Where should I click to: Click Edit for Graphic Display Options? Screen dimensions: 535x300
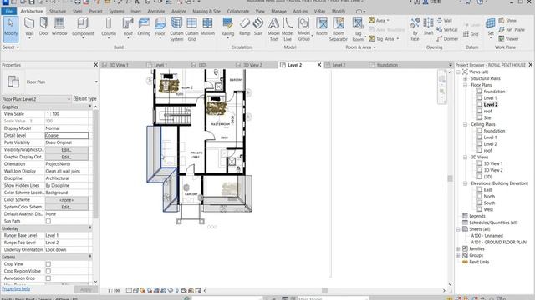tap(66, 157)
